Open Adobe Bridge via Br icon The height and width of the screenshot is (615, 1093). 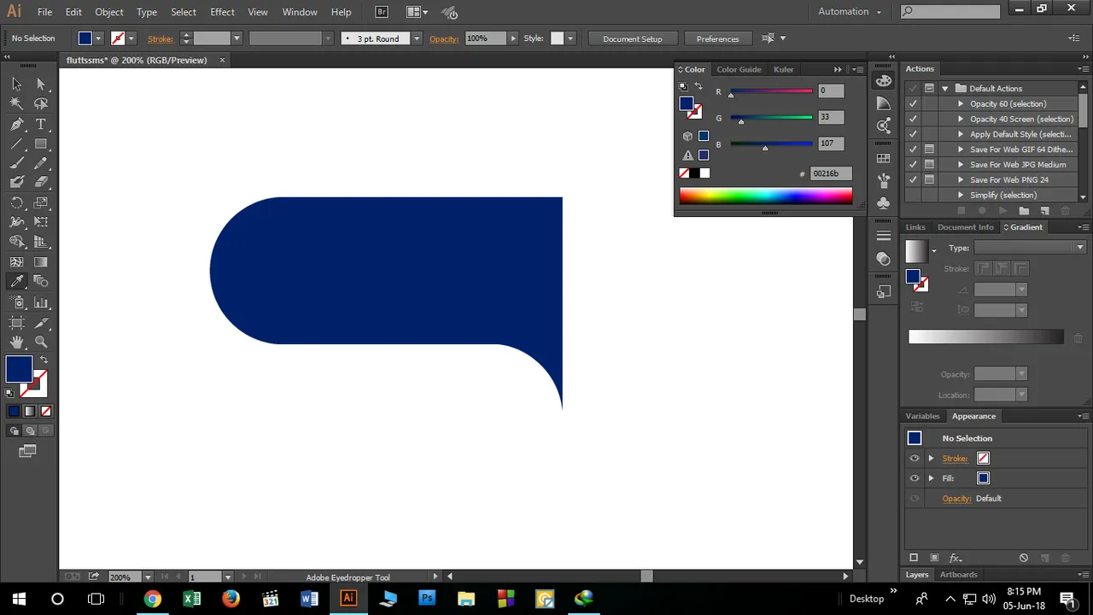382,12
